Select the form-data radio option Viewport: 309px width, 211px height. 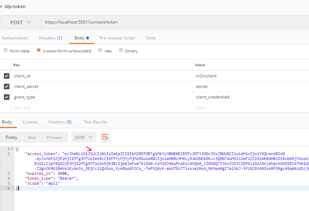(x=6, y=51)
